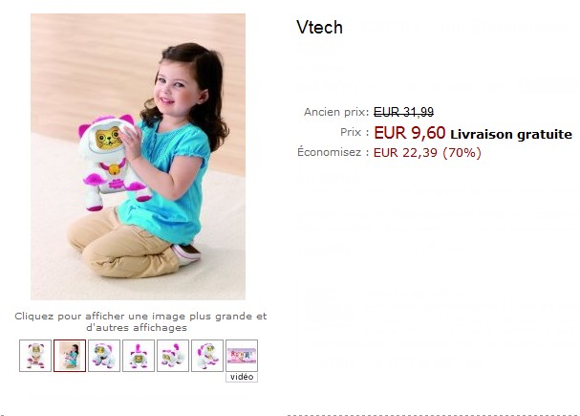Screen dimensions: 580x416
Task: Click the crossed-out EUR 31,99 old price
Action: pyautogui.click(x=403, y=112)
